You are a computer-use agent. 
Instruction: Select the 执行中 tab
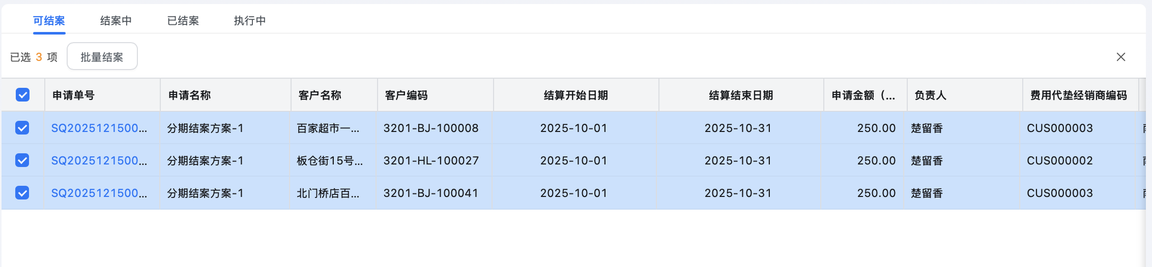coord(249,21)
